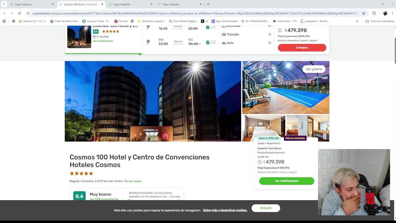This screenshot has width=396, height=223.
Task: Click the airline logo of the 23:00 BOG flight
Action: pyautogui.click(x=148, y=42)
